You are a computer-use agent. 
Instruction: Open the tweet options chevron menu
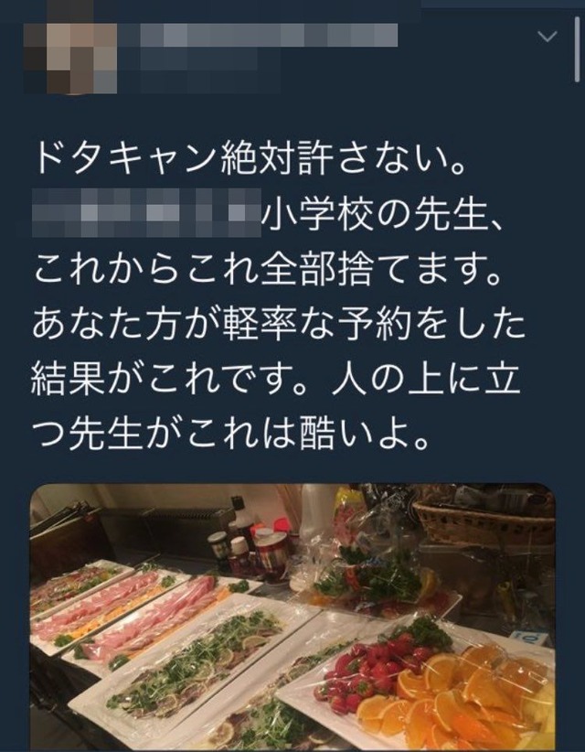click(x=548, y=37)
